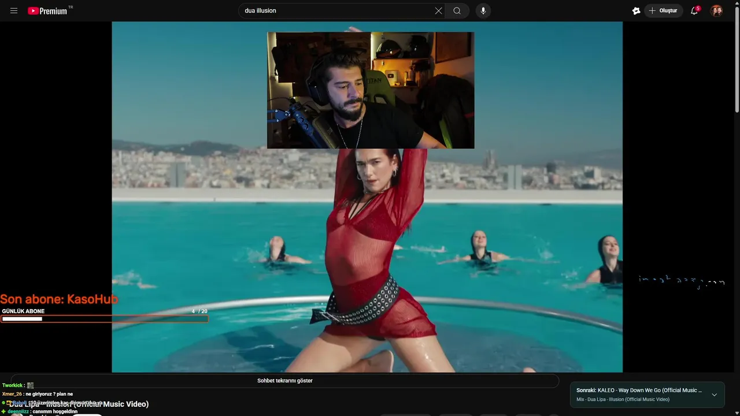The height and width of the screenshot is (416, 740).
Task: Click the 'GÜNLÜK ABONE' label
Action: (23, 311)
